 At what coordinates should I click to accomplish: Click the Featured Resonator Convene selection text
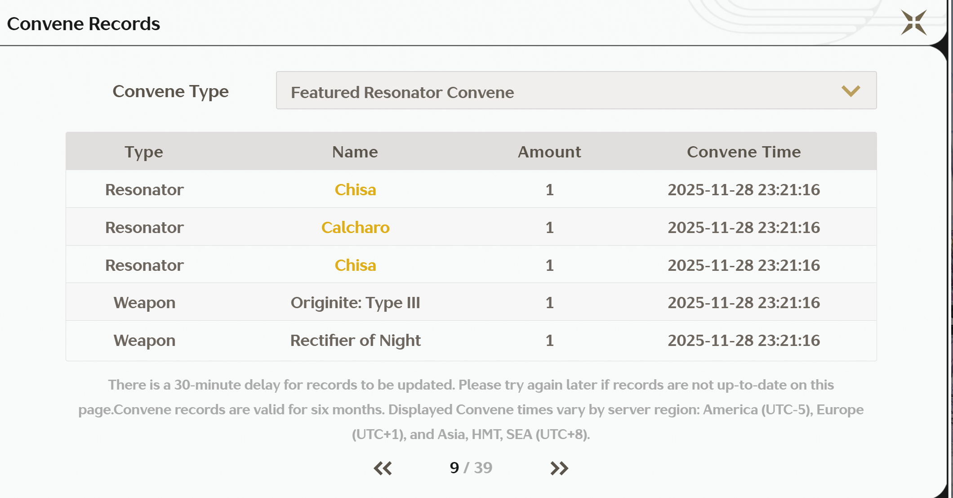coord(402,92)
